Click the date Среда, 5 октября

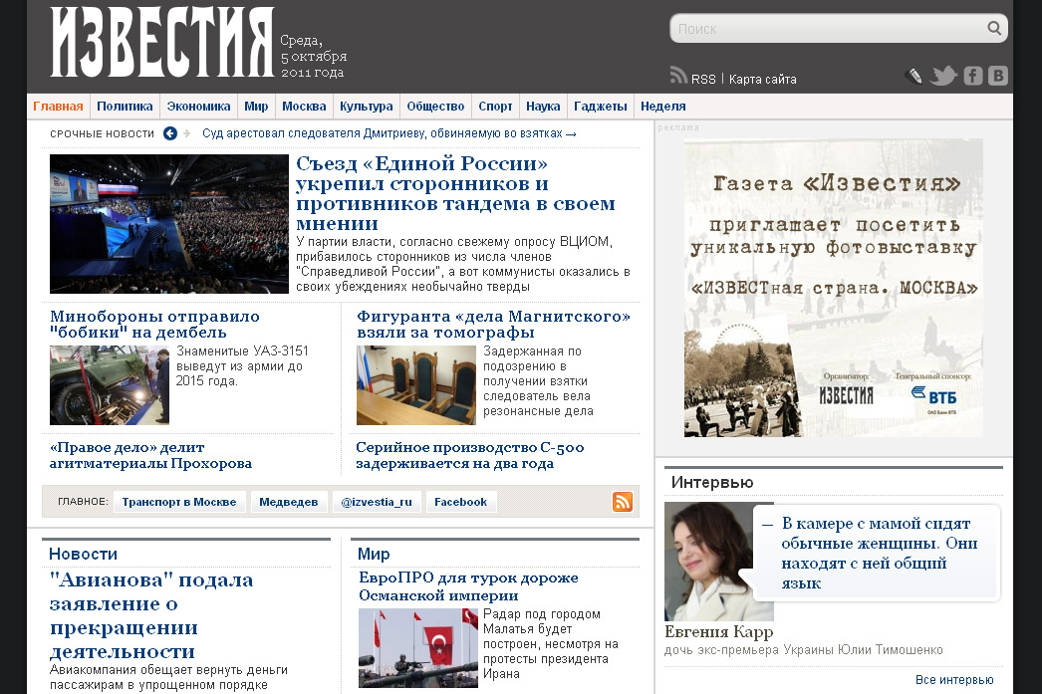[313, 57]
